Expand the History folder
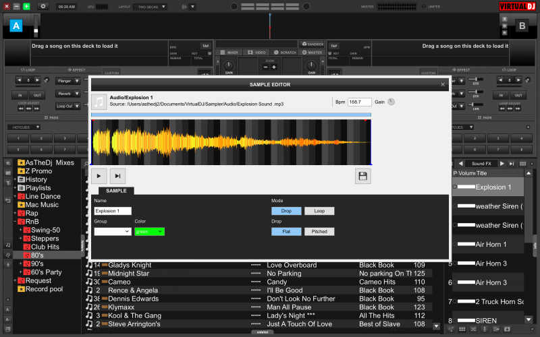This screenshot has height=337, width=540. click(15, 179)
